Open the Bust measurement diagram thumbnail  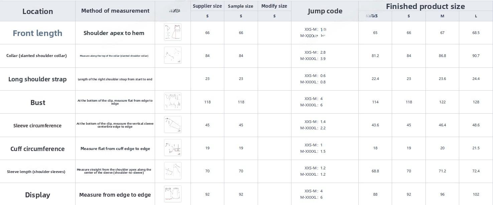pyautogui.click(x=172, y=102)
